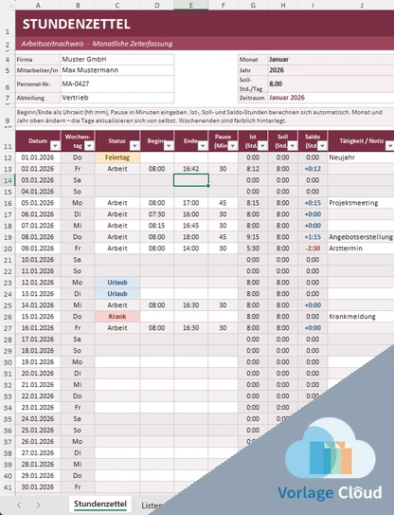The image size is (394, 515).
Task: Select row 26 header
Action: click(8, 317)
